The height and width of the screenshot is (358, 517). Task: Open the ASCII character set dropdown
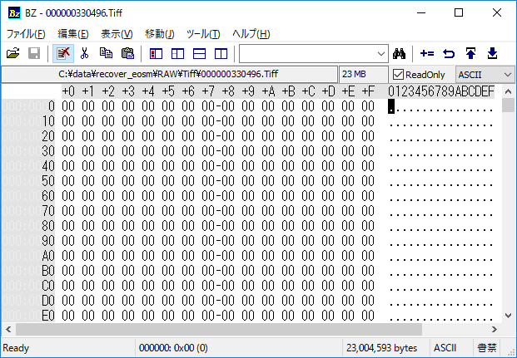click(485, 75)
